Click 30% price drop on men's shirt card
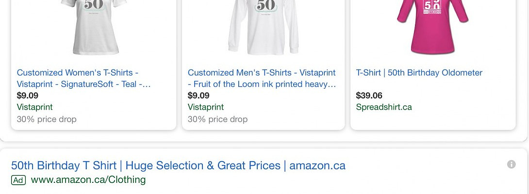The height and width of the screenshot is (194, 529). 217,119
